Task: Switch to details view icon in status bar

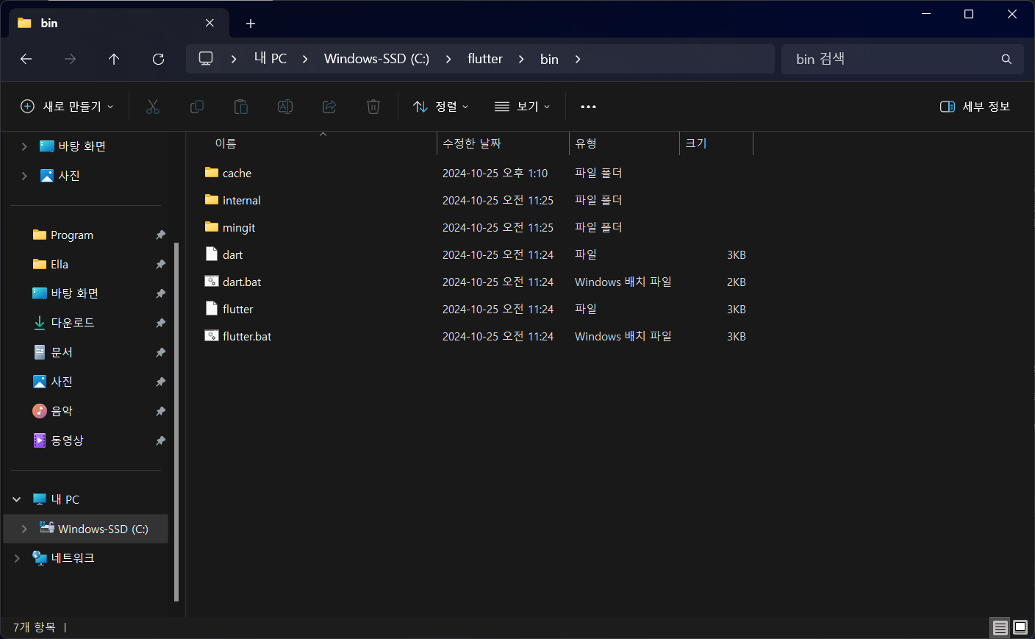Action: pyautogui.click(x=1000, y=627)
